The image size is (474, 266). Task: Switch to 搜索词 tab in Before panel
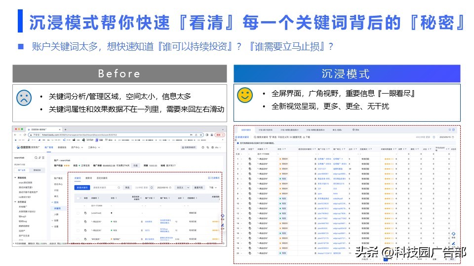click(x=88, y=178)
